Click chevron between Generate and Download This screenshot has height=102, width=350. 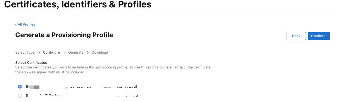pyautogui.click(x=88, y=52)
